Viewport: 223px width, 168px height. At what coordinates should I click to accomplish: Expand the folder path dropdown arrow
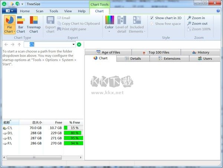74,44
